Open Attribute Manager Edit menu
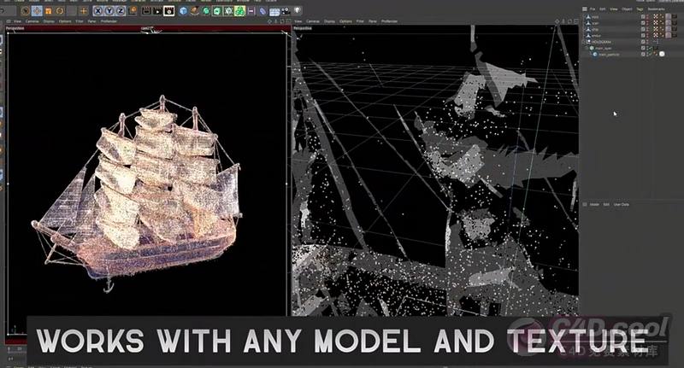684x368 pixels. (x=606, y=204)
